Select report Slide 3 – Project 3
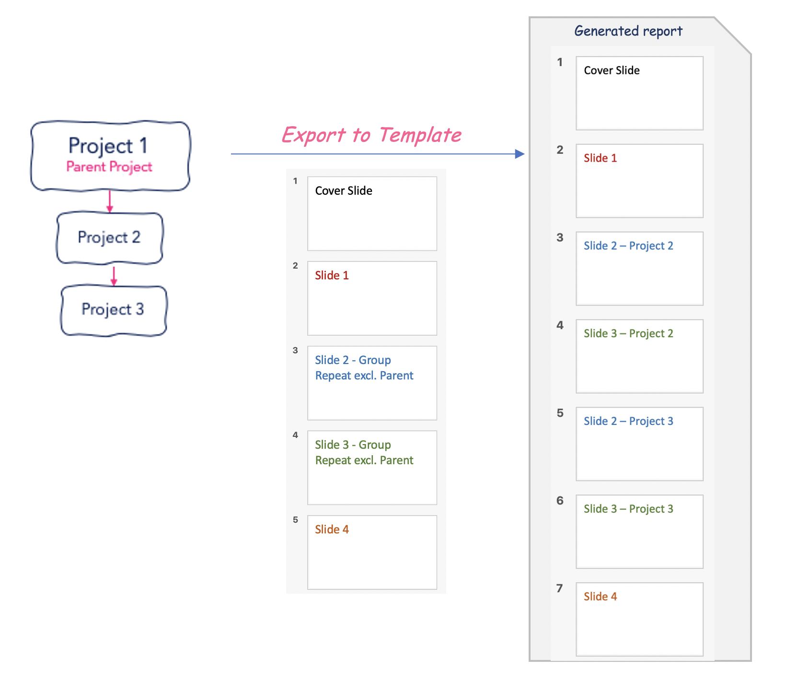Viewport: 786px width, 682px height. pos(639,532)
